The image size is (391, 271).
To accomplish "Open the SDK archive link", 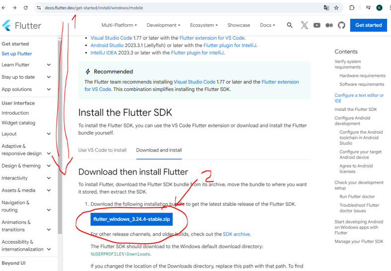I will click(236, 234).
